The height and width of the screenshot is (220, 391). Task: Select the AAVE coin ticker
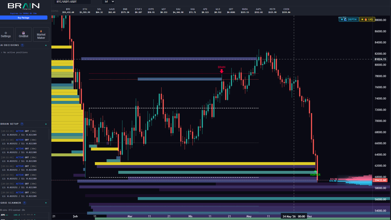pos(112,11)
